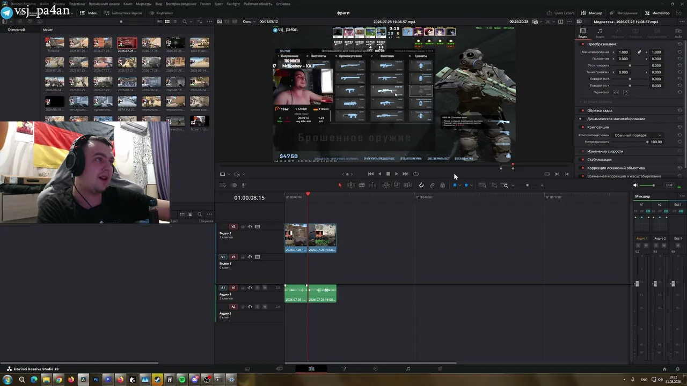Toggle linked selection chain icon
687x386 pixels.
432,185
